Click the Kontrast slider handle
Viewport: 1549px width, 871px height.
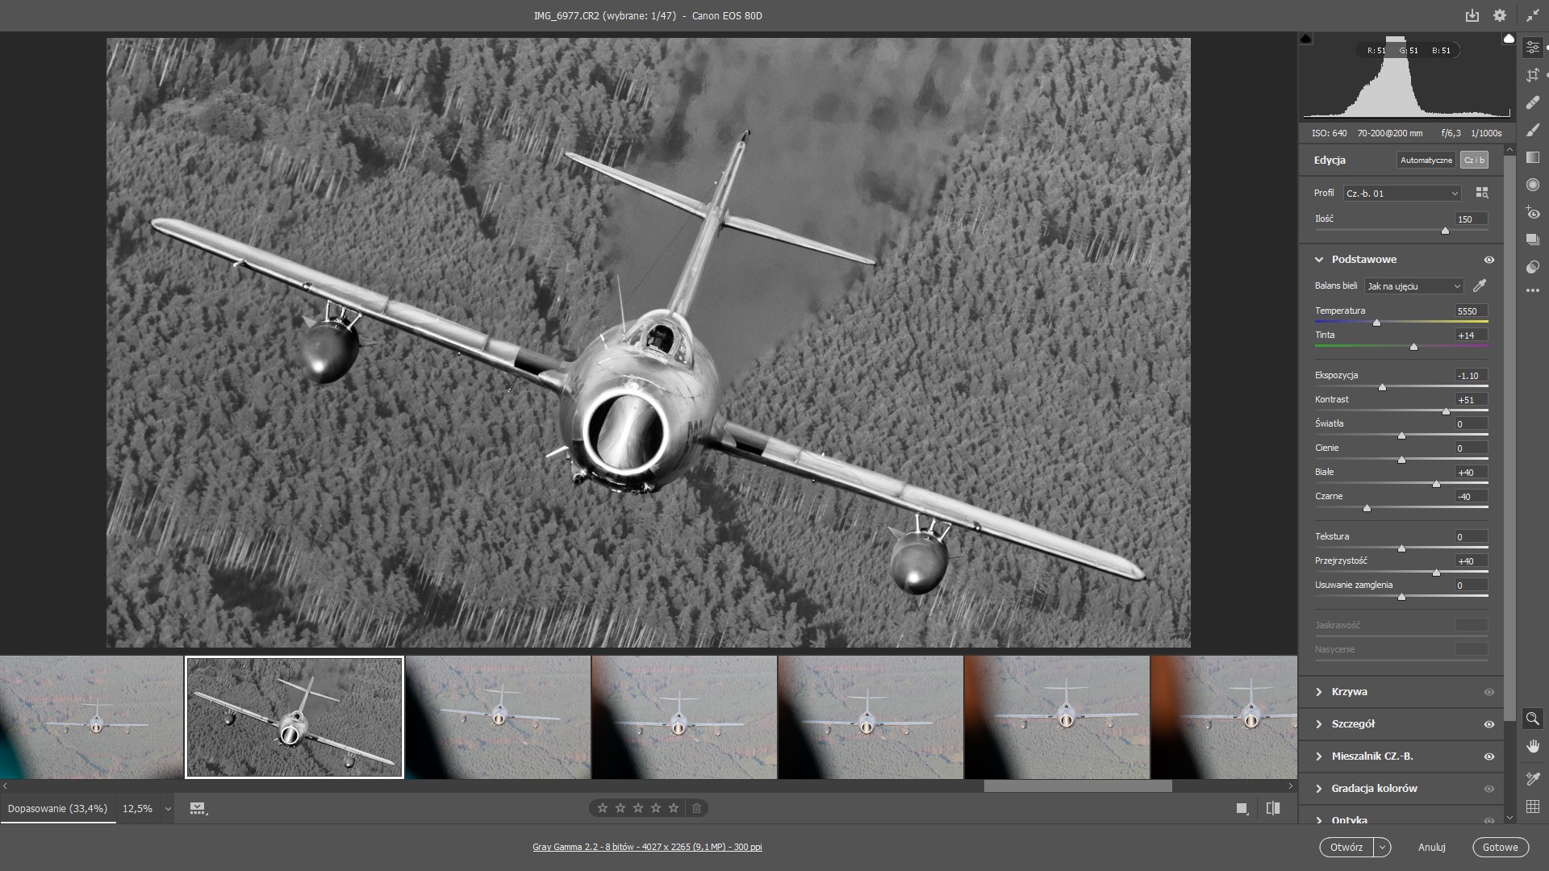1446,411
